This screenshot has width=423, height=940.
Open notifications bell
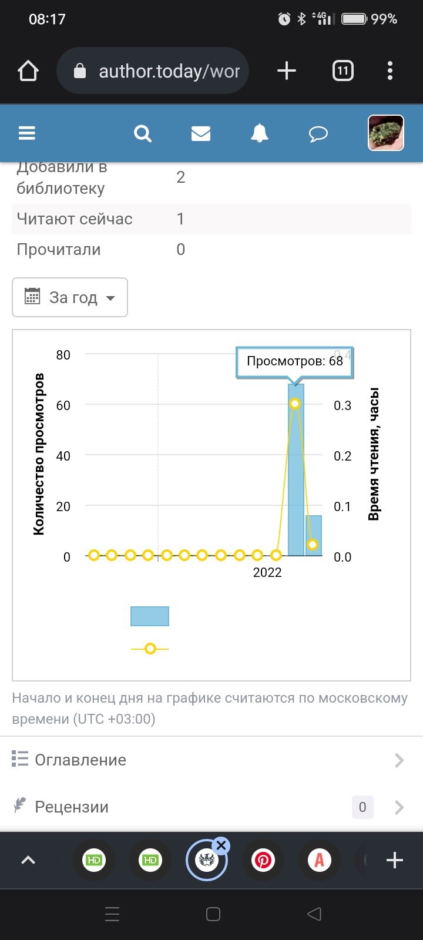coord(259,133)
